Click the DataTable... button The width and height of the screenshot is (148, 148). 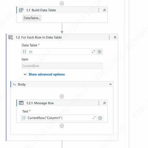click(32, 18)
